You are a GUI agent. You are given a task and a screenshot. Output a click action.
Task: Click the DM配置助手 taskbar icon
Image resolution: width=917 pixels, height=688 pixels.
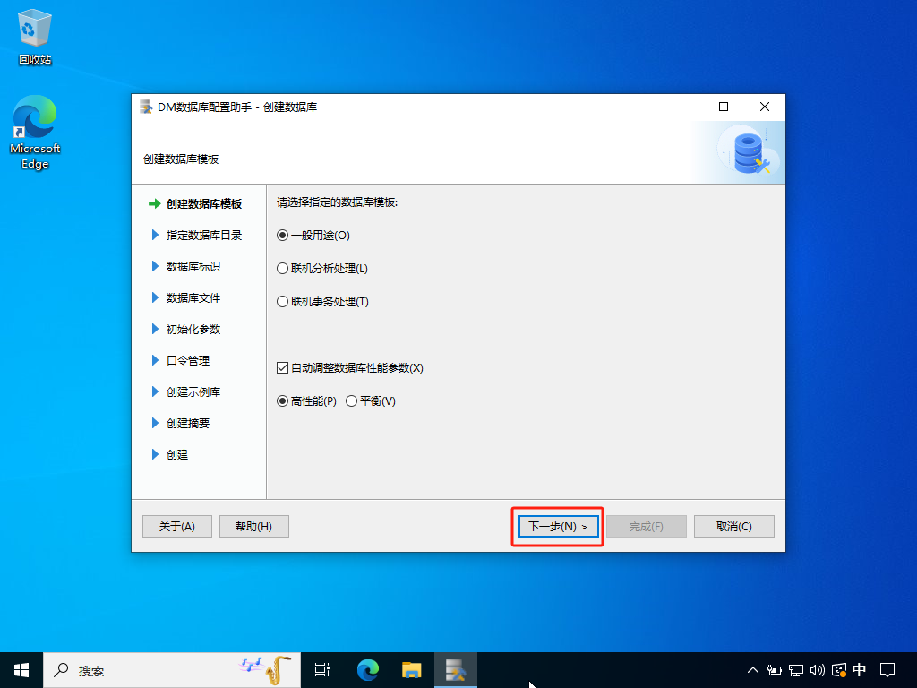coord(456,670)
